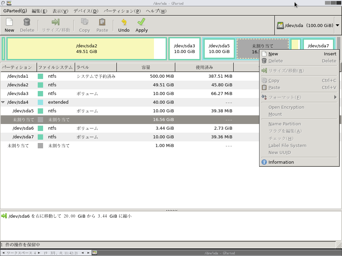Collapse the /dev/sda4 extended partition tree

(3, 102)
